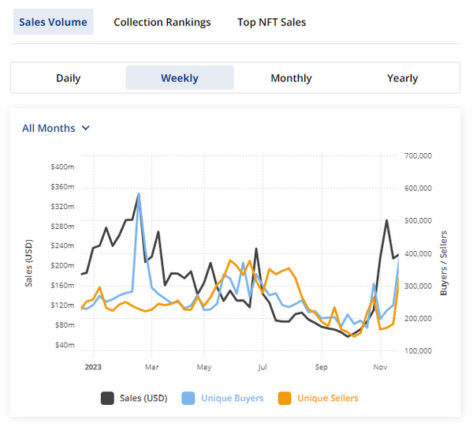This screenshot has height=427, width=473.
Task: Open the All Months dropdown
Action: pos(49,128)
